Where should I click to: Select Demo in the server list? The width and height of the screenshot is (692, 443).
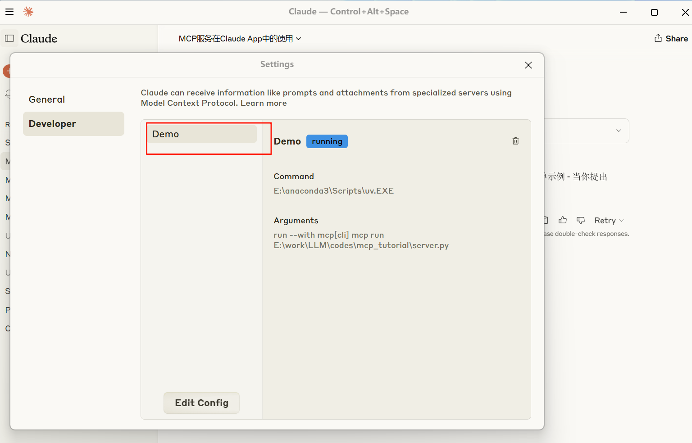click(203, 134)
